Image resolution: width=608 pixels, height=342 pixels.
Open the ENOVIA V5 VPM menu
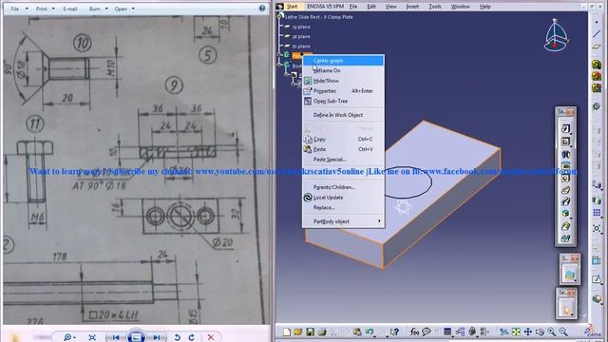point(325,7)
